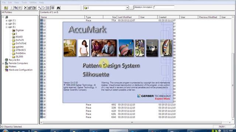Collapse the (E:) drive node

7,27
